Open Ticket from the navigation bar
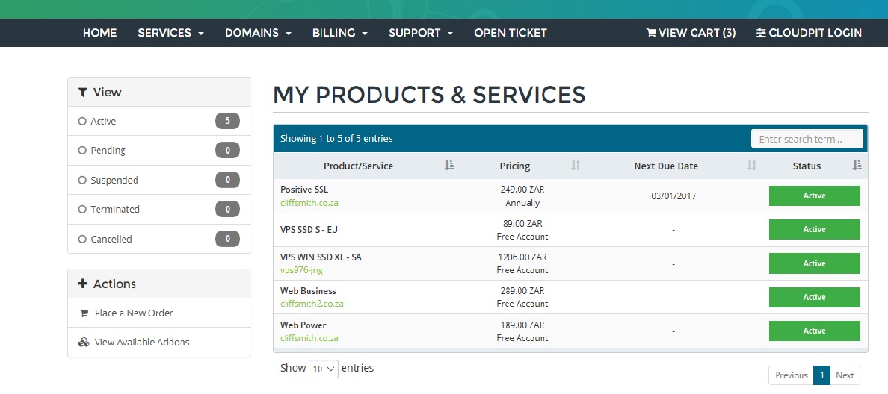888x394 pixels. 511,33
